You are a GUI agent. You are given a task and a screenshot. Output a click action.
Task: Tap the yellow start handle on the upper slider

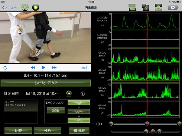[111, 124]
